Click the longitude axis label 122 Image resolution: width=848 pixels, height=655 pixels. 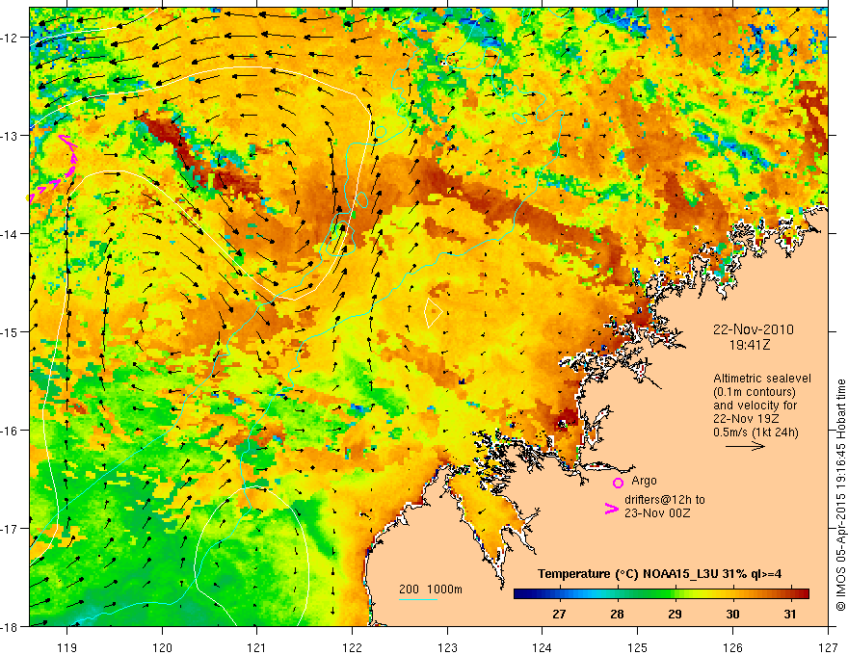(352, 647)
